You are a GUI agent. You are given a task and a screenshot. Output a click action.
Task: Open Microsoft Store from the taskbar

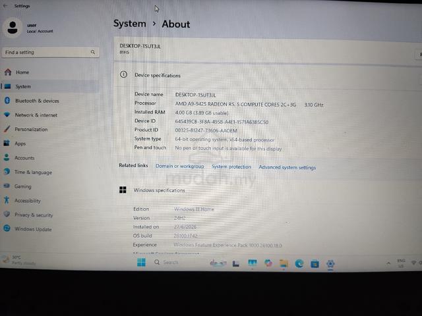click(315, 264)
